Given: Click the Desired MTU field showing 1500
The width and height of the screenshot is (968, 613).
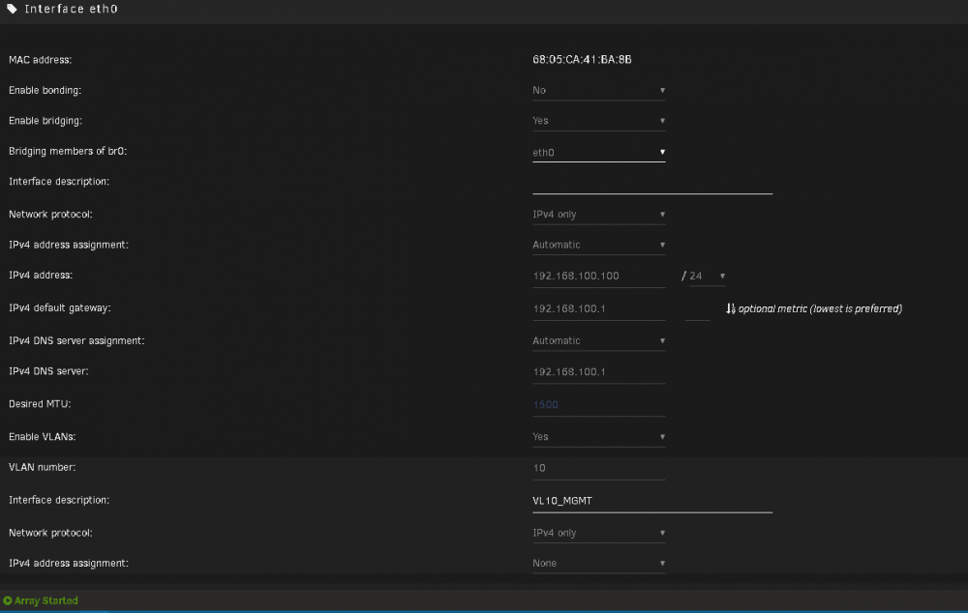Looking at the screenshot, I should pos(598,404).
